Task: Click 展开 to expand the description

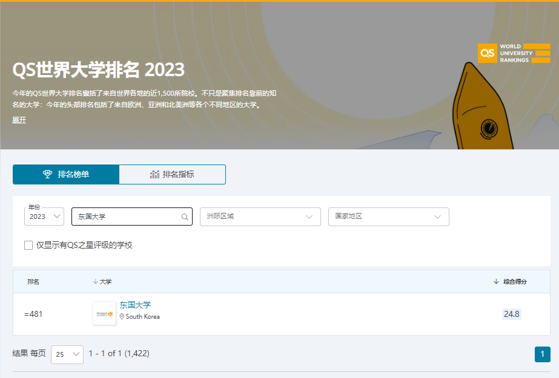Action: (x=19, y=120)
